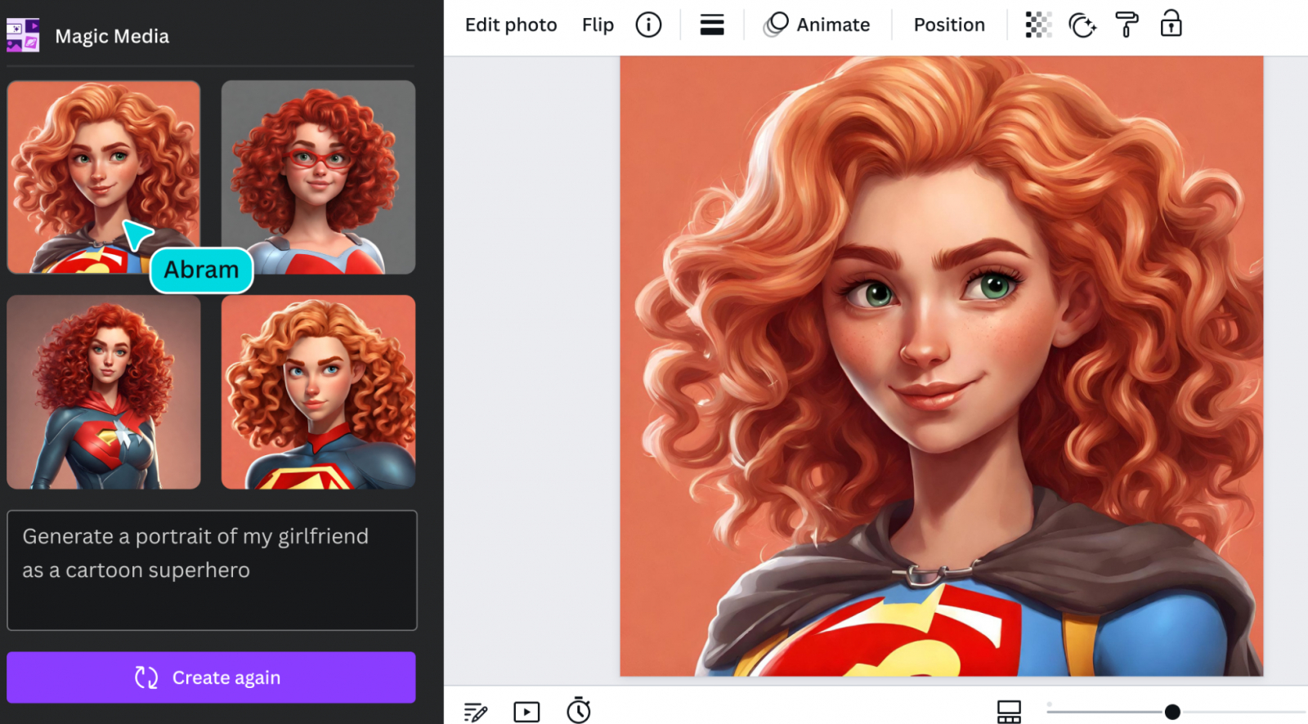Select the blue-eyed curly hair thumbnail
Screen dimensions: 1308x724
[318, 392]
